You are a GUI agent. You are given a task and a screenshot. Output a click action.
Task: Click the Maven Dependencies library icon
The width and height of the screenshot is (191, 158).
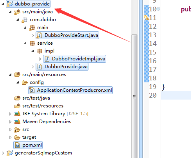click(17, 122)
